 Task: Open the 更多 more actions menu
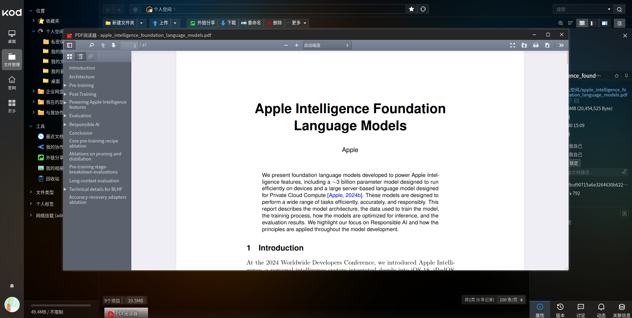pyautogui.click(x=297, y=23)
